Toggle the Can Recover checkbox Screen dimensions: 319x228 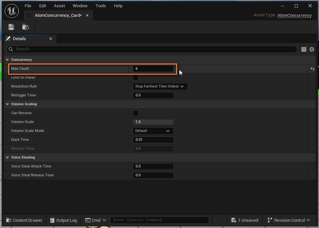[136, 113]
